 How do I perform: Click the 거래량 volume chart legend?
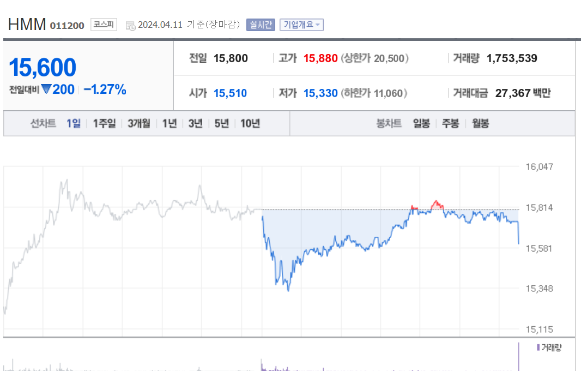click(549, 348)
